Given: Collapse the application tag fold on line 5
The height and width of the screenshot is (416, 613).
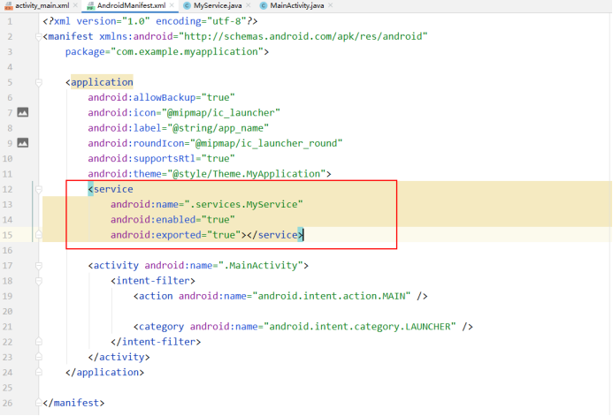Looking at the screenshot, I should (39, 82).
